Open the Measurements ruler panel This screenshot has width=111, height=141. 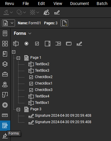[5, 115]
